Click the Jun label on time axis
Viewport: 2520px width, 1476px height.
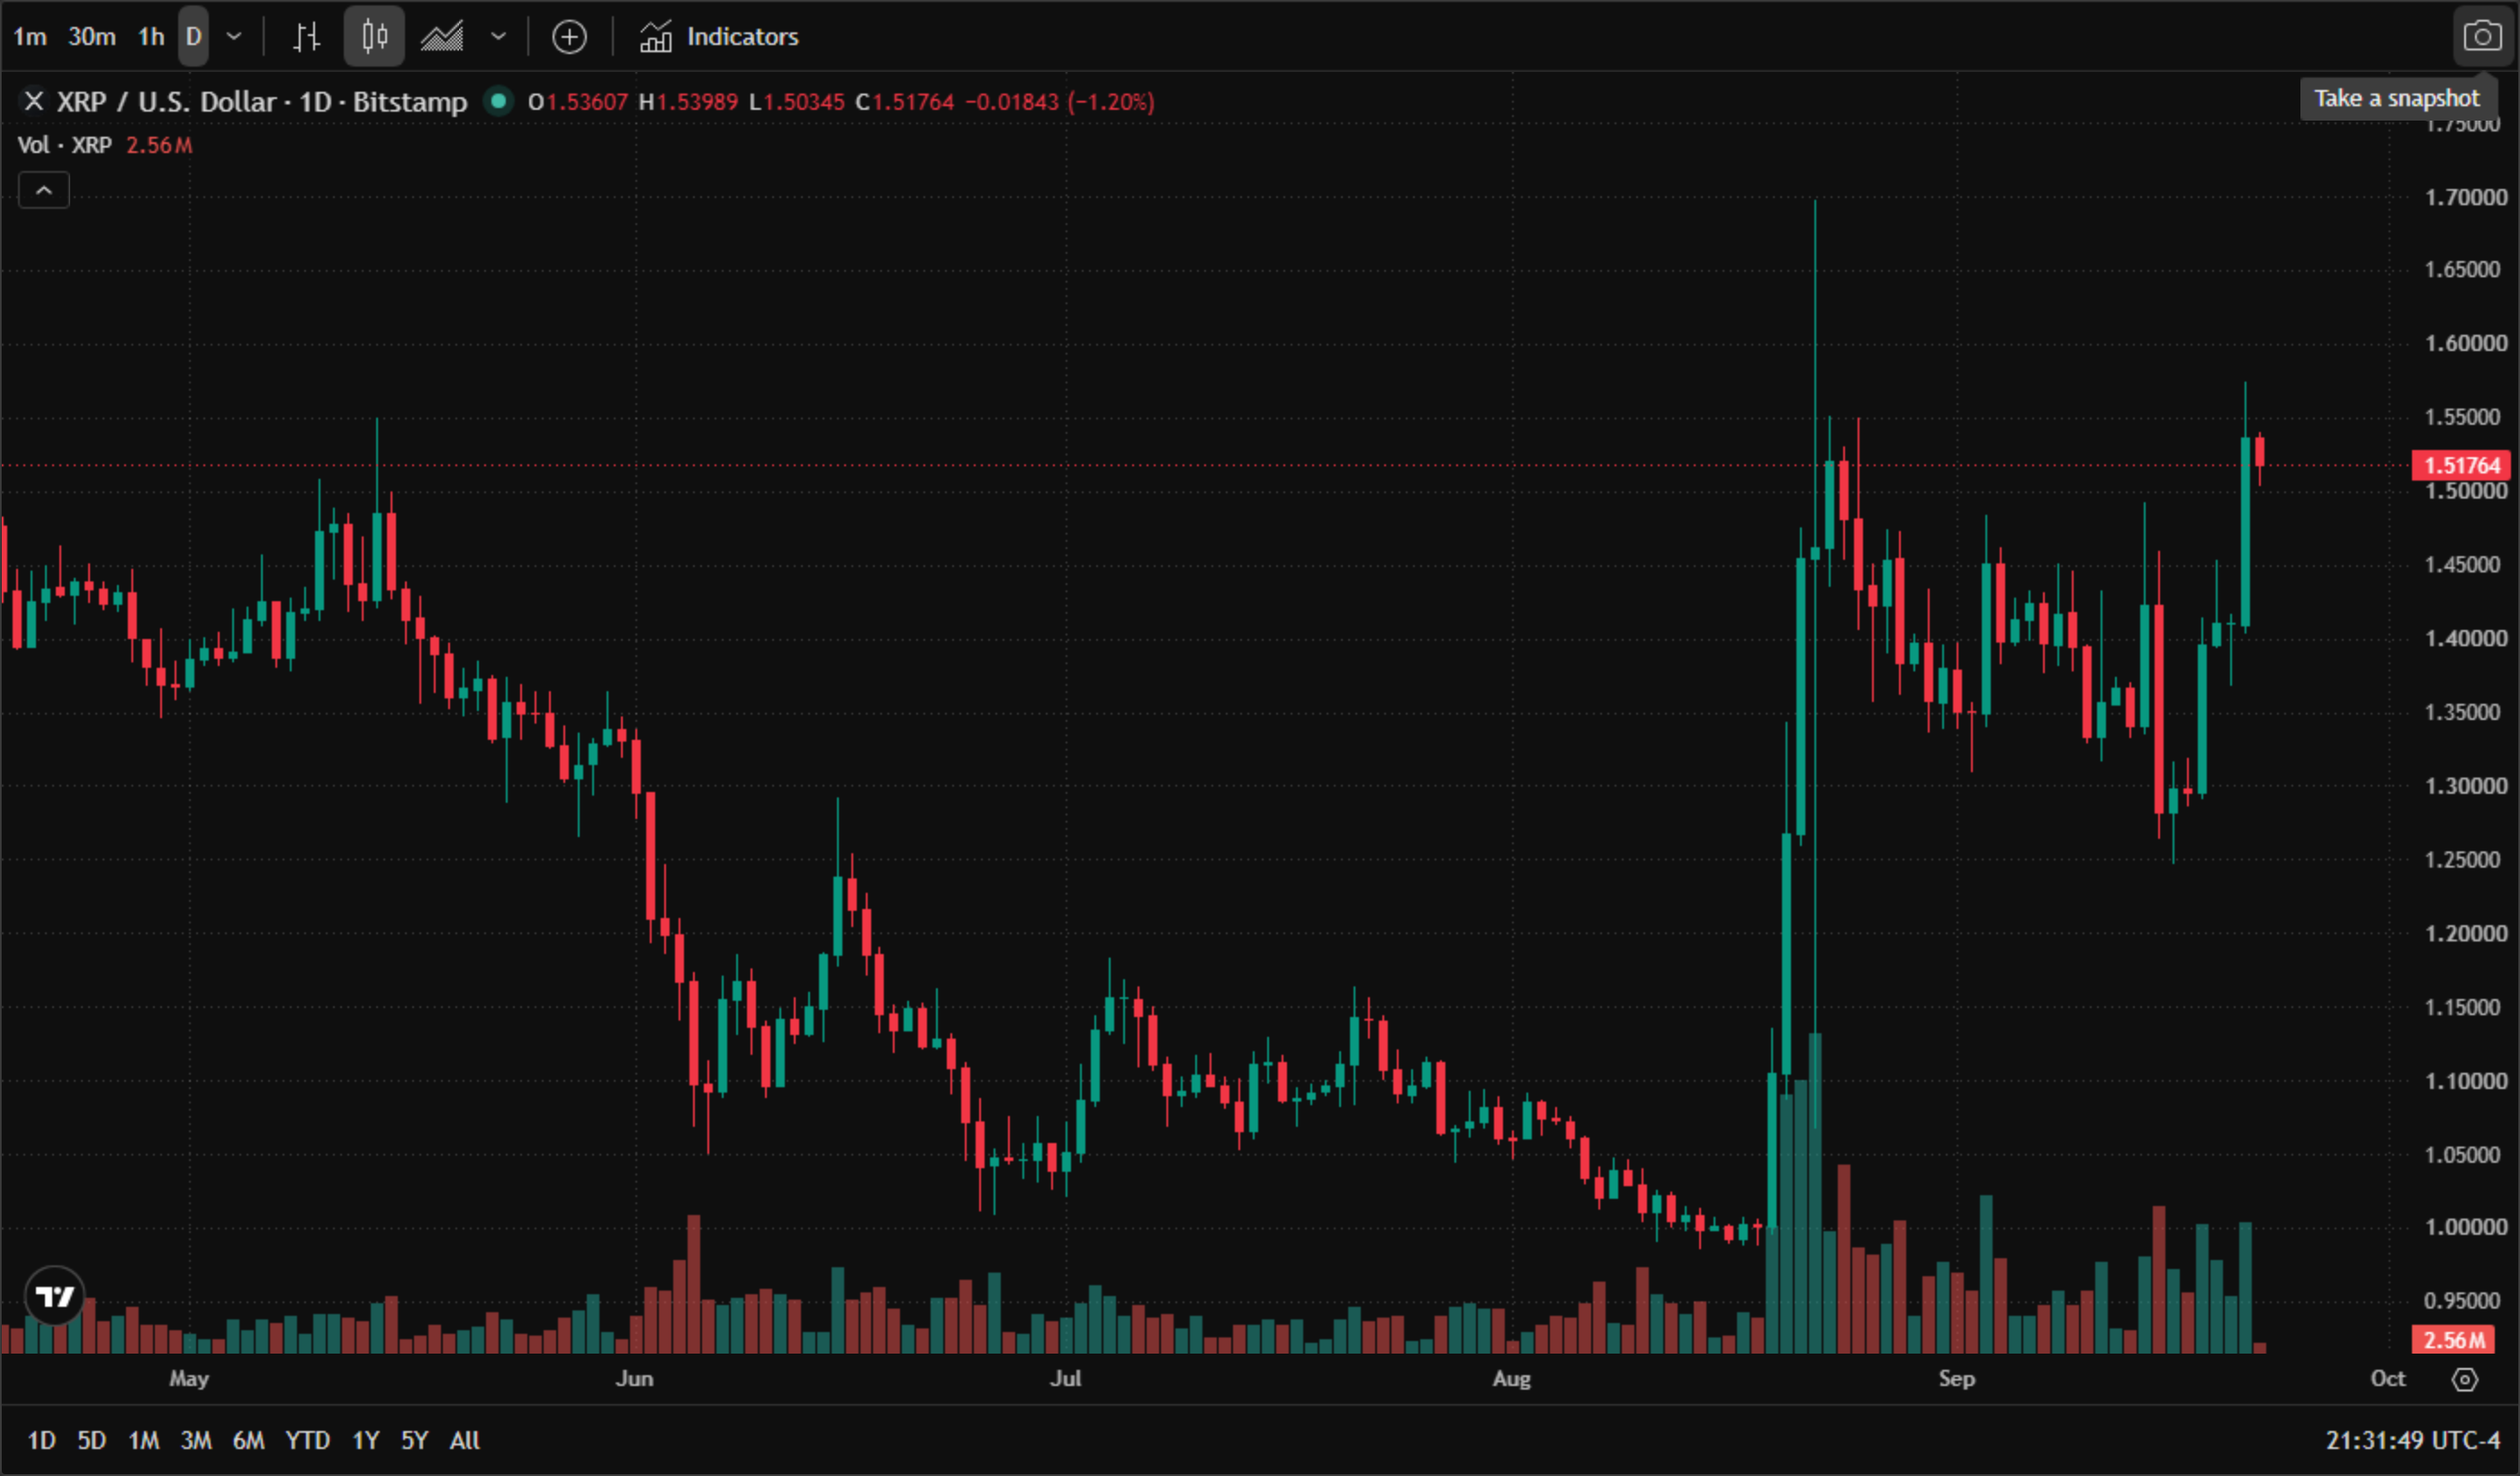pos(634,1378)
